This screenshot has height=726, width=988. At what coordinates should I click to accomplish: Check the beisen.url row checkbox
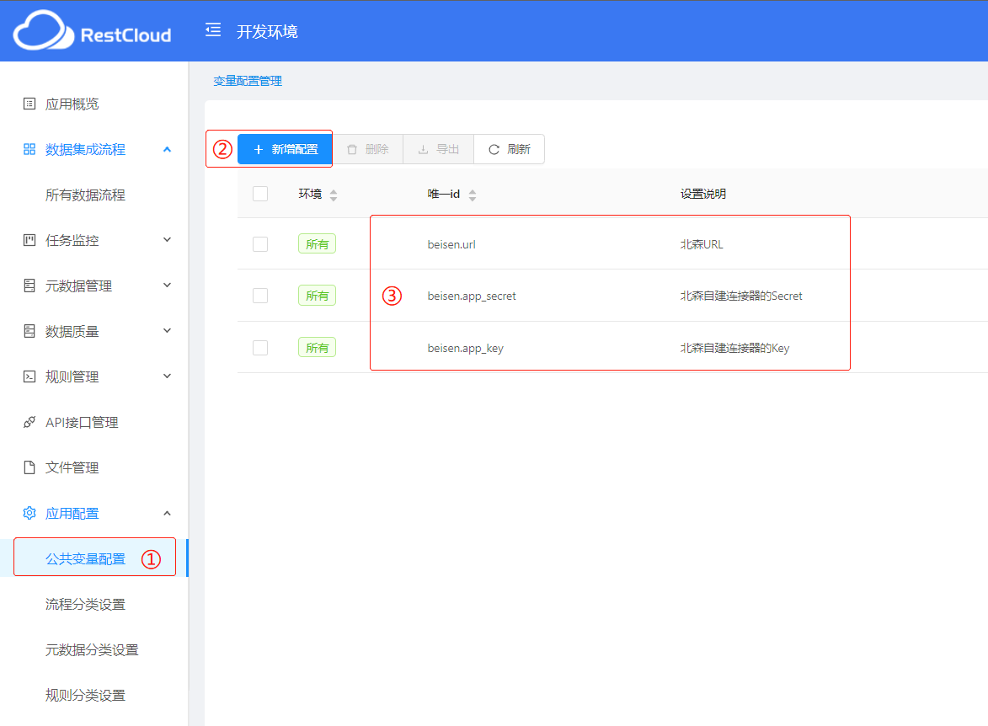pos(260,244)
